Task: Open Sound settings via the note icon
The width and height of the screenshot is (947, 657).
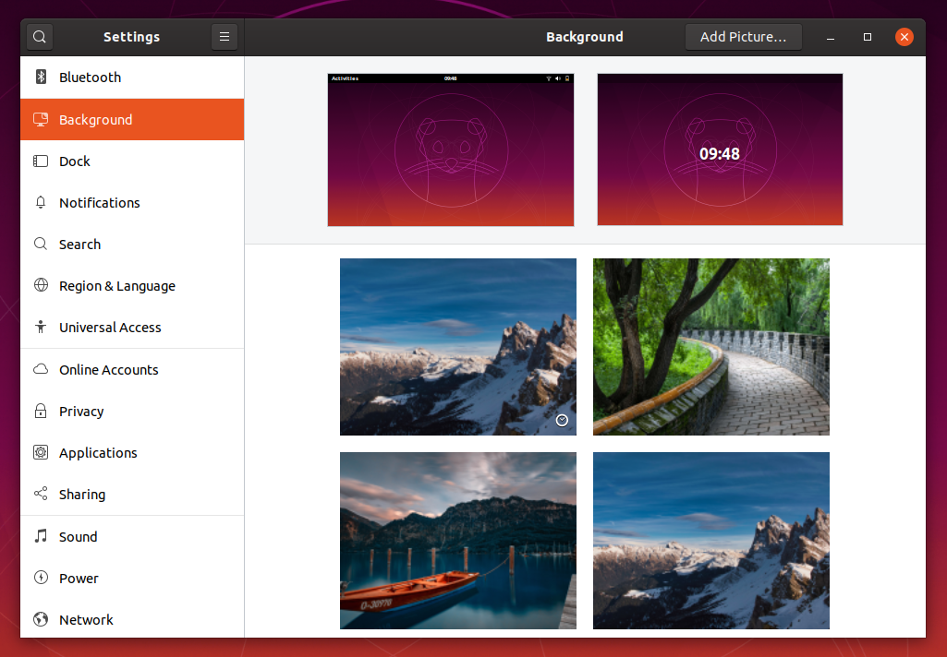Action: pos(41,536)
